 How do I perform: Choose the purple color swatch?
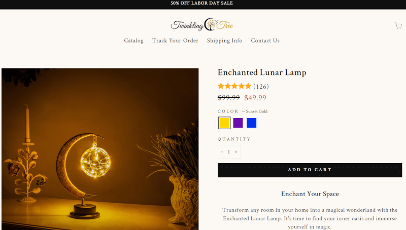(x=238, y=123)
